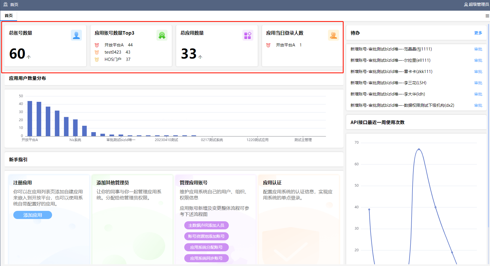Click the medal icon beside 开放平台A 1
Image resolution: width=490 pixels, height=266 pixels.
[268, 45]
